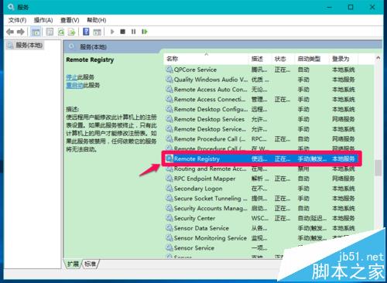Click the Start Service play icon
This screenshot has height=283, width=387.
[x=112, y=32]
